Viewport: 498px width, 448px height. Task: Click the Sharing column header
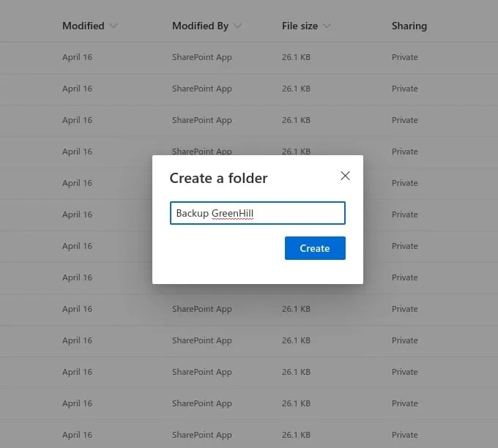(409, 26)
